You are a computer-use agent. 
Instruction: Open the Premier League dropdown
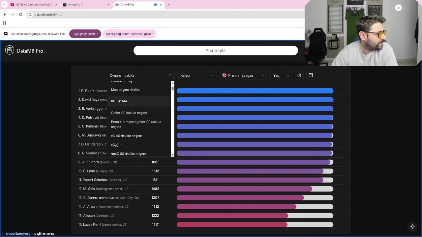243,75
